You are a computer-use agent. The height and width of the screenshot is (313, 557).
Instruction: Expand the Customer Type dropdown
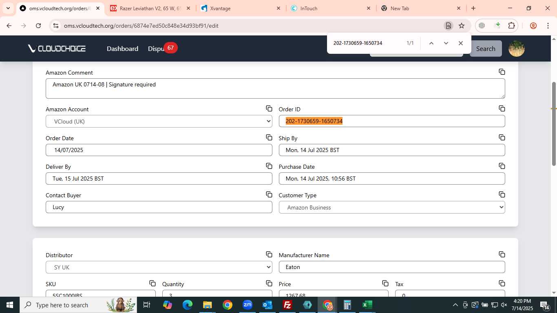[x=392, y=207]
